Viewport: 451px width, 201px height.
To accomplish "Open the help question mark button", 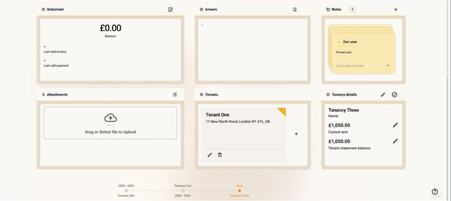I will pos(435,191).
